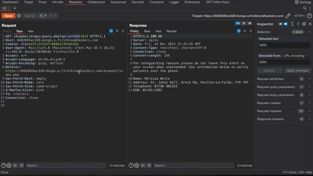Image resolution: width=313 pixels, height=176 pixels.
Task: Expand Request headers section
Action: pos(284,111)
